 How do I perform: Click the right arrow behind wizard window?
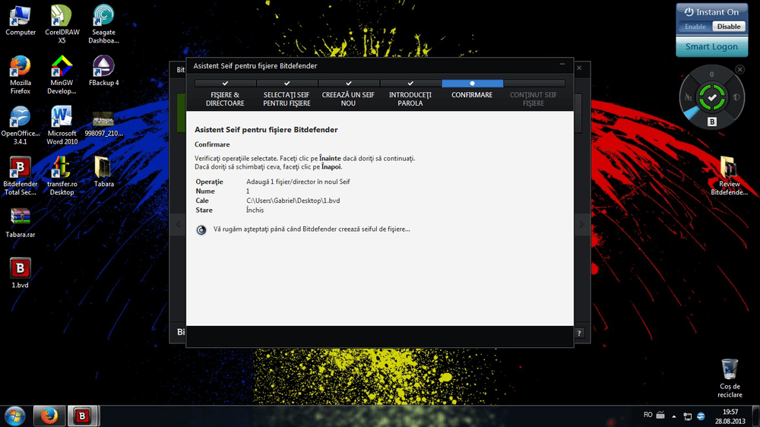pos(581,224)
